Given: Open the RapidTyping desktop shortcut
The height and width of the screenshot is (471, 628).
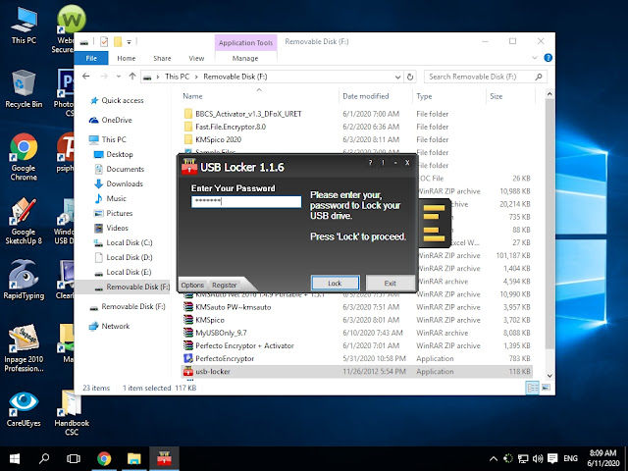Looking at the screenshot, I should point(24,280).
